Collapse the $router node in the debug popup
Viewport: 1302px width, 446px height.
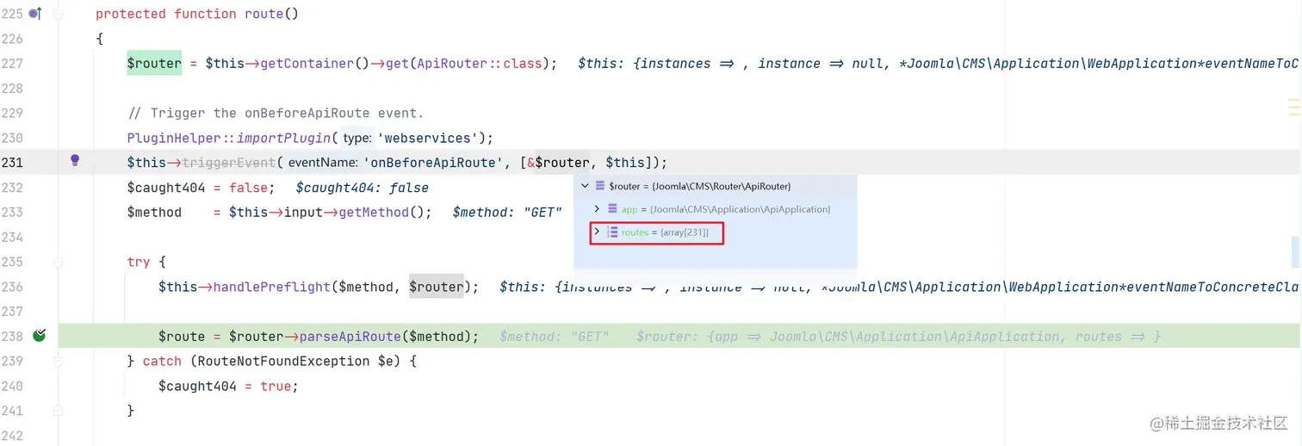[x=586, y=186]
